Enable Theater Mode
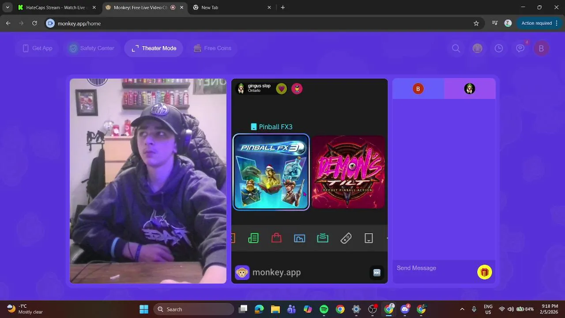Image resolution: width=565 pixels, height=318 pixels. pyautogui.click(x=154, y=48)
